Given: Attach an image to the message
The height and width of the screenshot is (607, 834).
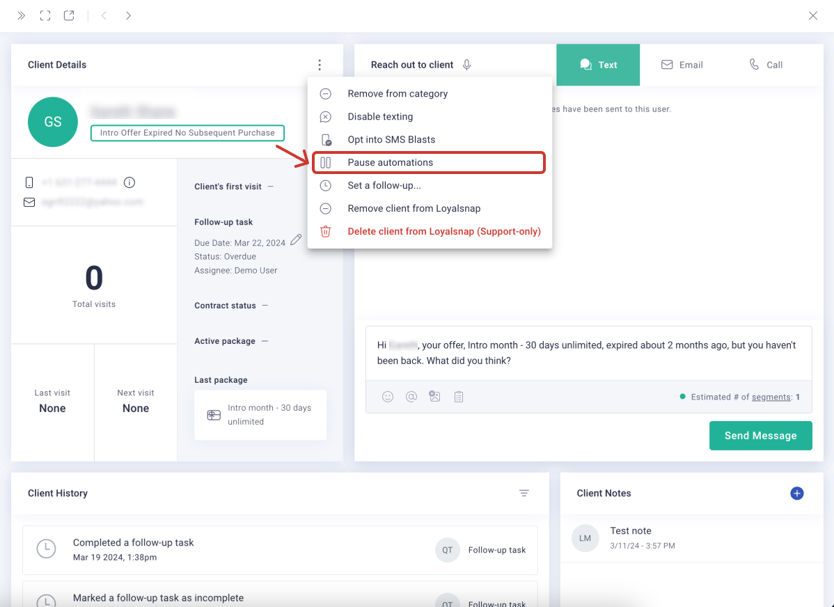Looking at the screenshot, I should pos(435,397).
